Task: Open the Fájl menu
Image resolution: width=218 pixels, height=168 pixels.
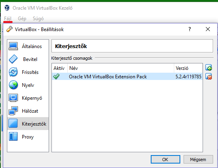Action: tap(8, 19)
